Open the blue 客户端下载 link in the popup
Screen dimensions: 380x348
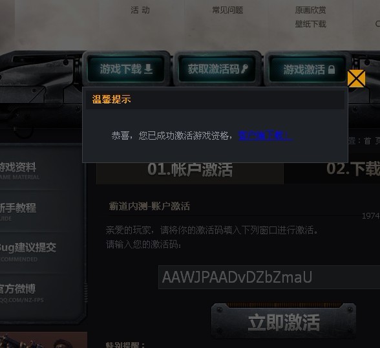265,135
